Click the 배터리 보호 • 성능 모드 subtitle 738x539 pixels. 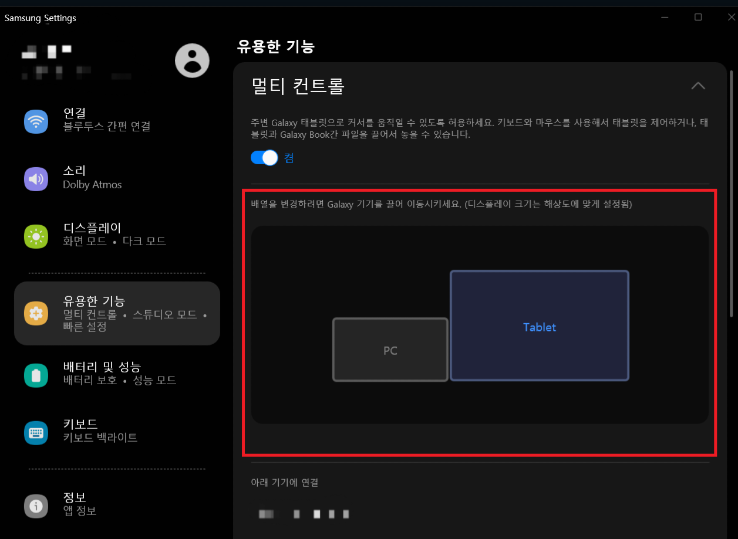(x=120, y=380)
